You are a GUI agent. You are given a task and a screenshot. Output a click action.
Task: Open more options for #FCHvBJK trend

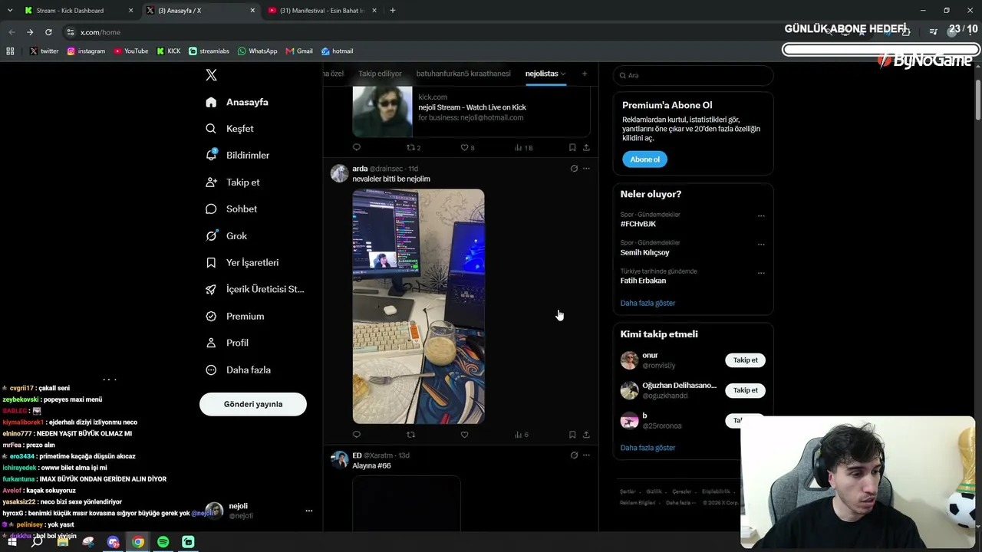pyautogui.click(x=761, y=215)
